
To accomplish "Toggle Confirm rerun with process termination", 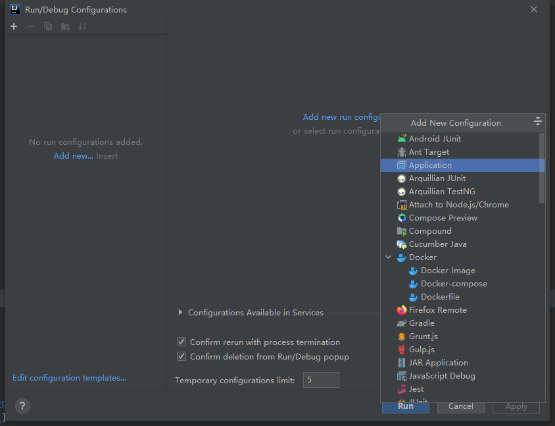I will click(181, 342).
